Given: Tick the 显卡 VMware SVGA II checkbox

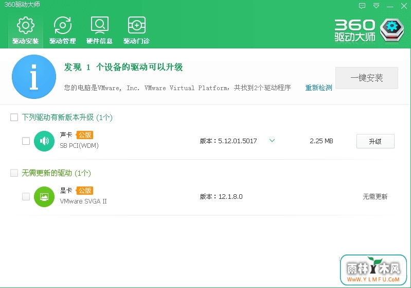Looking at the screenshot, I should [x=26, y=197].
